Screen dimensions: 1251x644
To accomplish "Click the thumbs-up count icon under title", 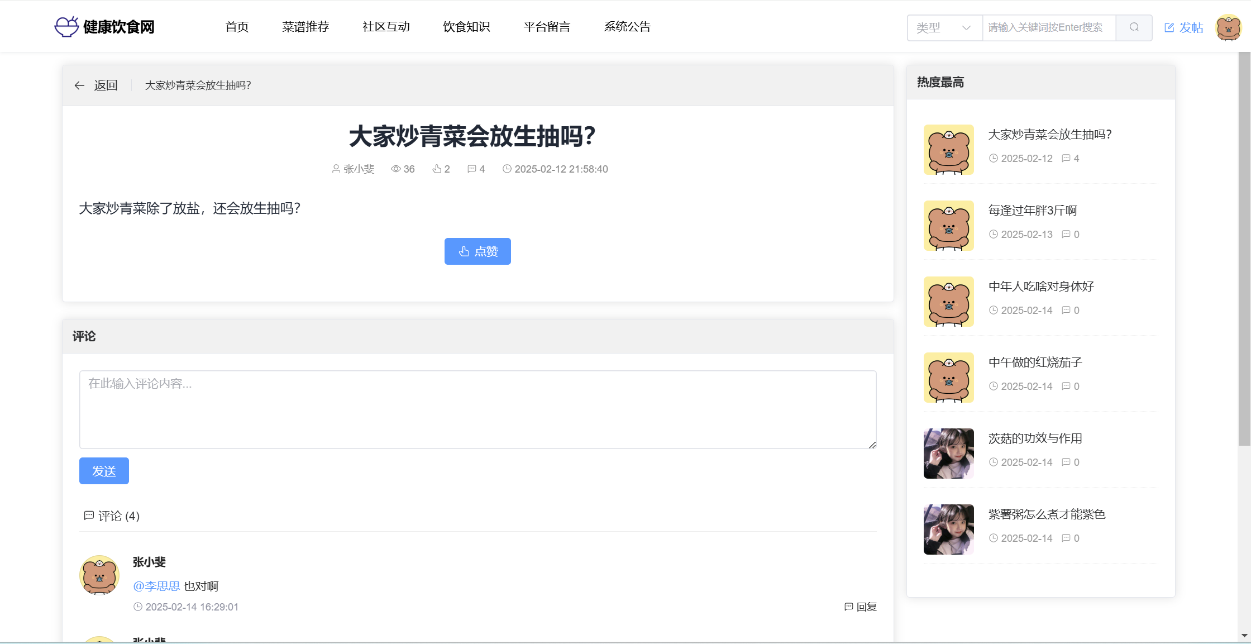I will [437, 169].
